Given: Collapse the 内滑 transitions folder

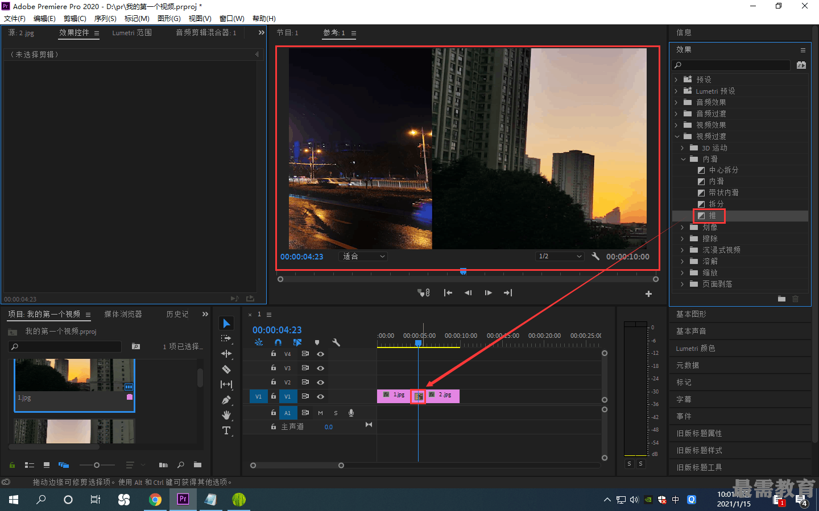Looking at the screenshot, I should [x=683, y=160].
